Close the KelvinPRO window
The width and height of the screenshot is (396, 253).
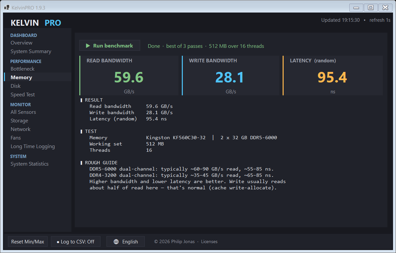(x=385, y=8)
